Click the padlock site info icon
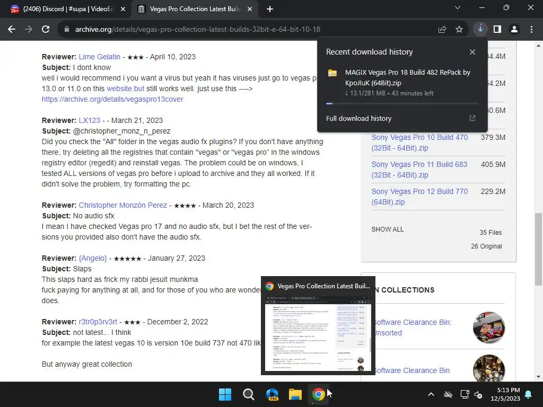 [66, 30]
